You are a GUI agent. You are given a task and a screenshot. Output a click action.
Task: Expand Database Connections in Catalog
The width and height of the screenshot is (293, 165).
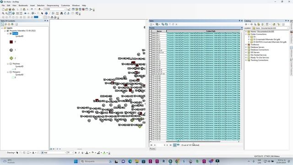pyautogui.click(x=246, y=50)
